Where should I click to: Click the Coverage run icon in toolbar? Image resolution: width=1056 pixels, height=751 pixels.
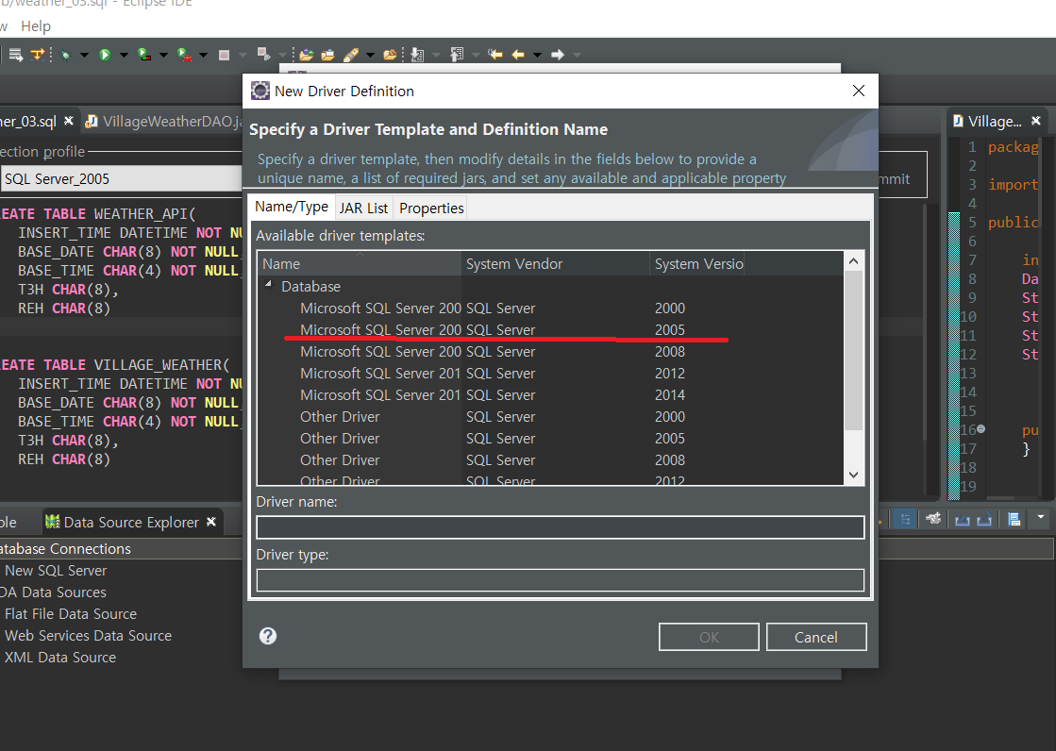(x=144, y=55)
